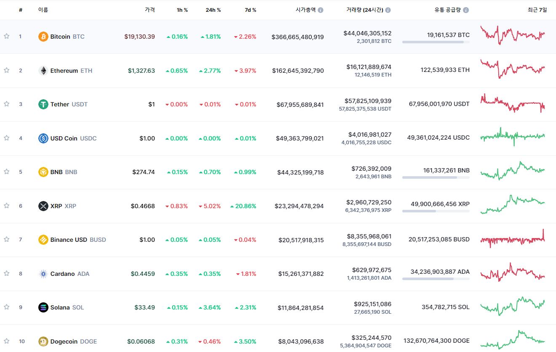Open the Solana SOL name link
Image resolution: width=556 pixels, height=352 pixels.
pos(67,307)
